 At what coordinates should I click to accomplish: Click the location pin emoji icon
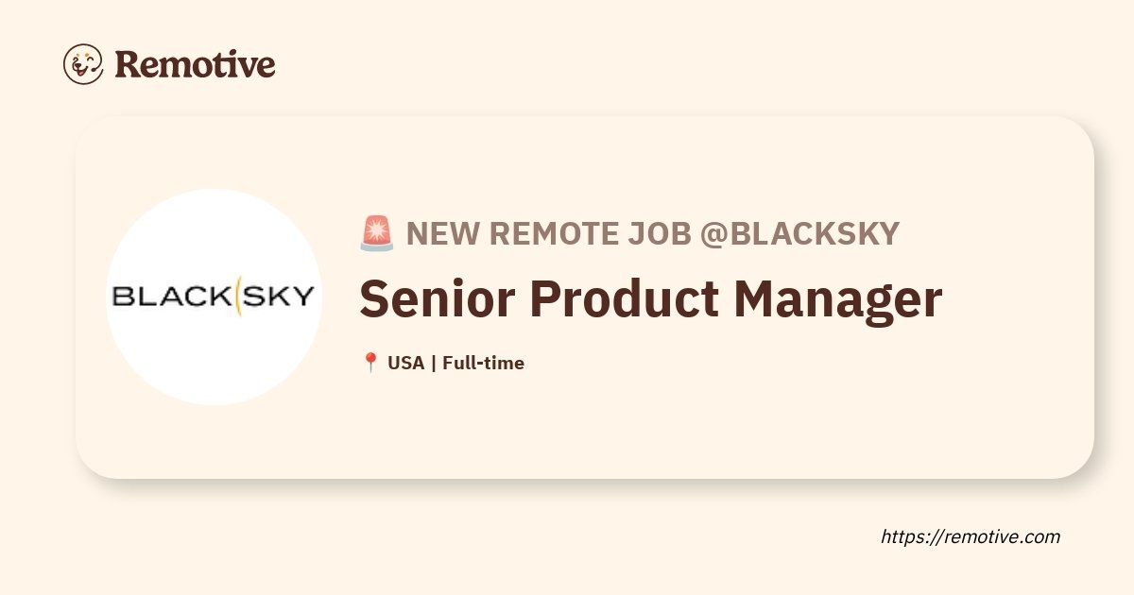370,363
